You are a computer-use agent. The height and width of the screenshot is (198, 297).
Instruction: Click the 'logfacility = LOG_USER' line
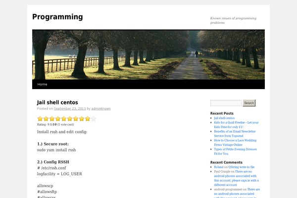click(x=59, y=174)
